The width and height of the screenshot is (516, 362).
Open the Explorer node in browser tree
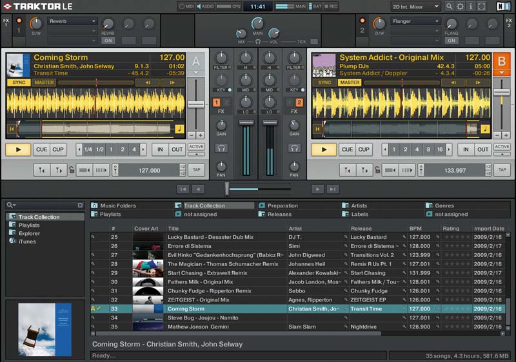click(29, 233)
